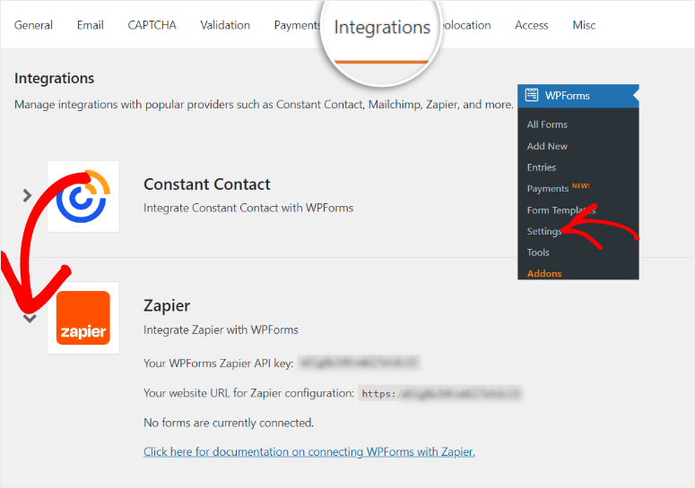Open Settings in WPForms menu
695x488 pixels.
pos(543,231)
